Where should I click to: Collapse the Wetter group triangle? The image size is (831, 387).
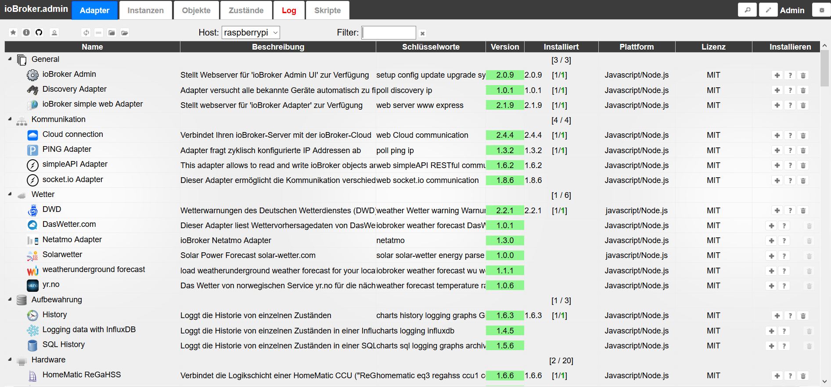[x=10, y=194]
